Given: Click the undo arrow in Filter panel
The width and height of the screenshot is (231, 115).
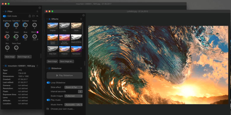Looking at the screenshot, I should pos(37,16).
